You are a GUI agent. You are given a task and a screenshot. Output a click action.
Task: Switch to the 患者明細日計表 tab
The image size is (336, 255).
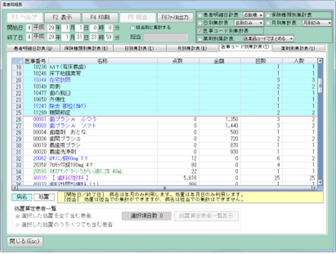tap(33, 48)
